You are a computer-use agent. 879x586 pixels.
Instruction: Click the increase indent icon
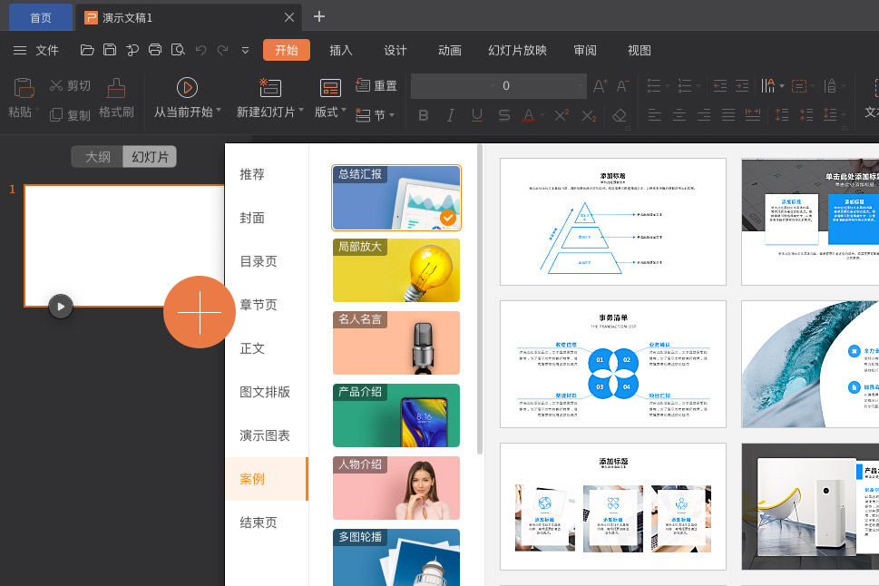pos(742,85)
